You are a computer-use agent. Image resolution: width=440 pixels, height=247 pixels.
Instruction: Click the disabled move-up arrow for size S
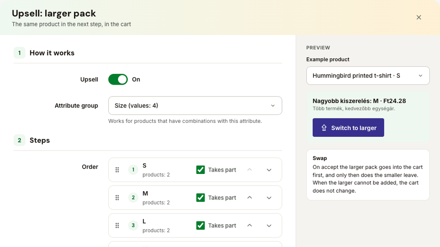tap(250, 170)
